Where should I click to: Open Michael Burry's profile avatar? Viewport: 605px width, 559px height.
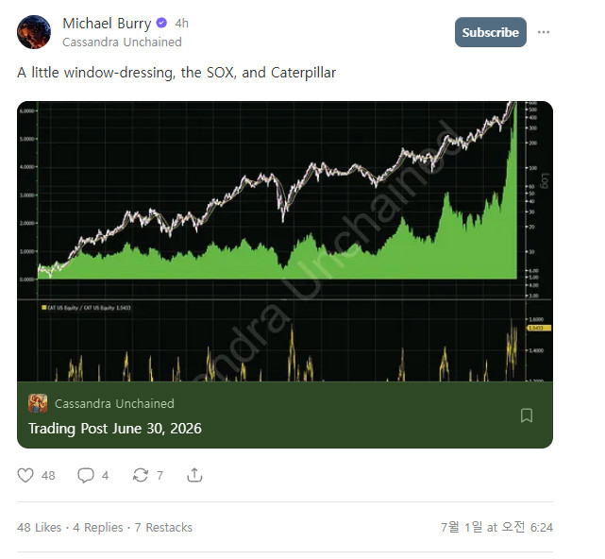click(34, 32)
